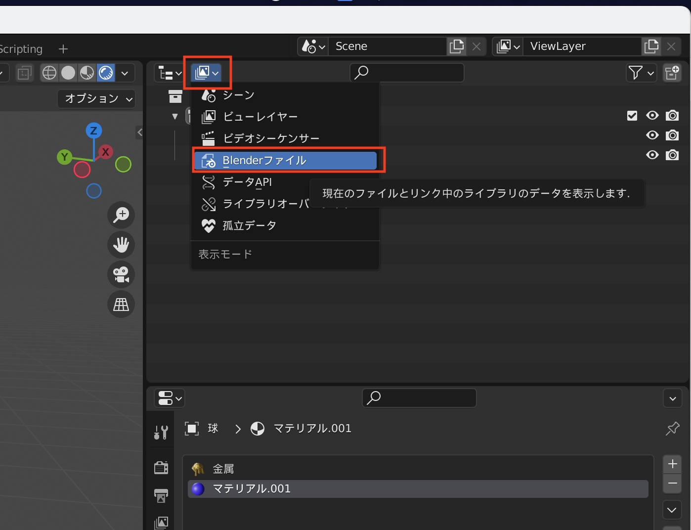
Task: Collapse the collection tree triangle
Action: pyautogui.click(x=174, y=117)
